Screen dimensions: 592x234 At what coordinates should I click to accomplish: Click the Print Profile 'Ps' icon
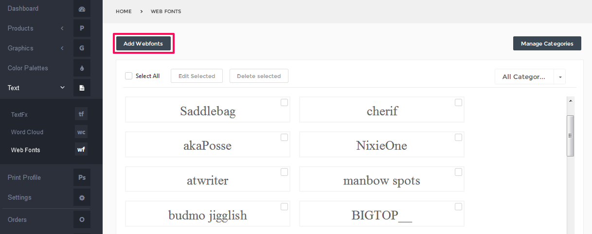coord(82,177)
